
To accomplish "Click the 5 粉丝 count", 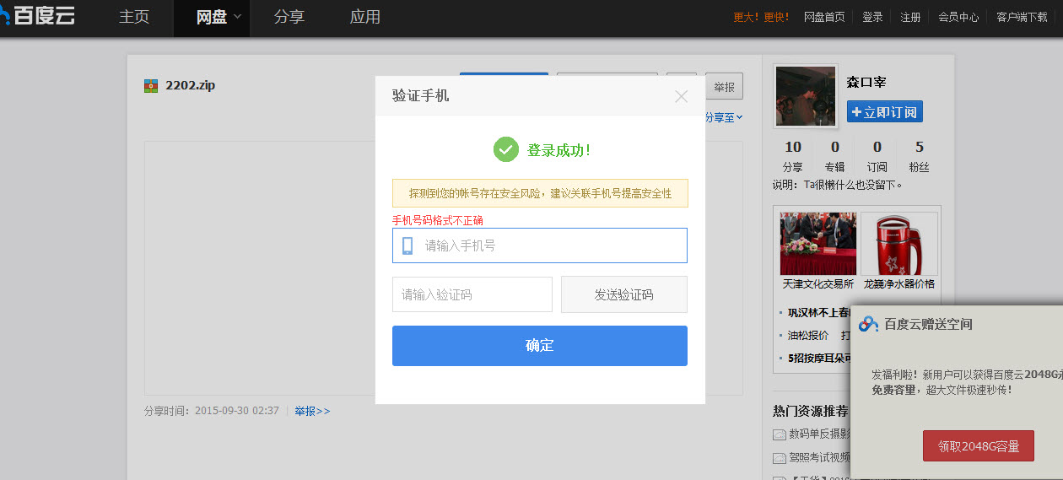I will (920, 157).
